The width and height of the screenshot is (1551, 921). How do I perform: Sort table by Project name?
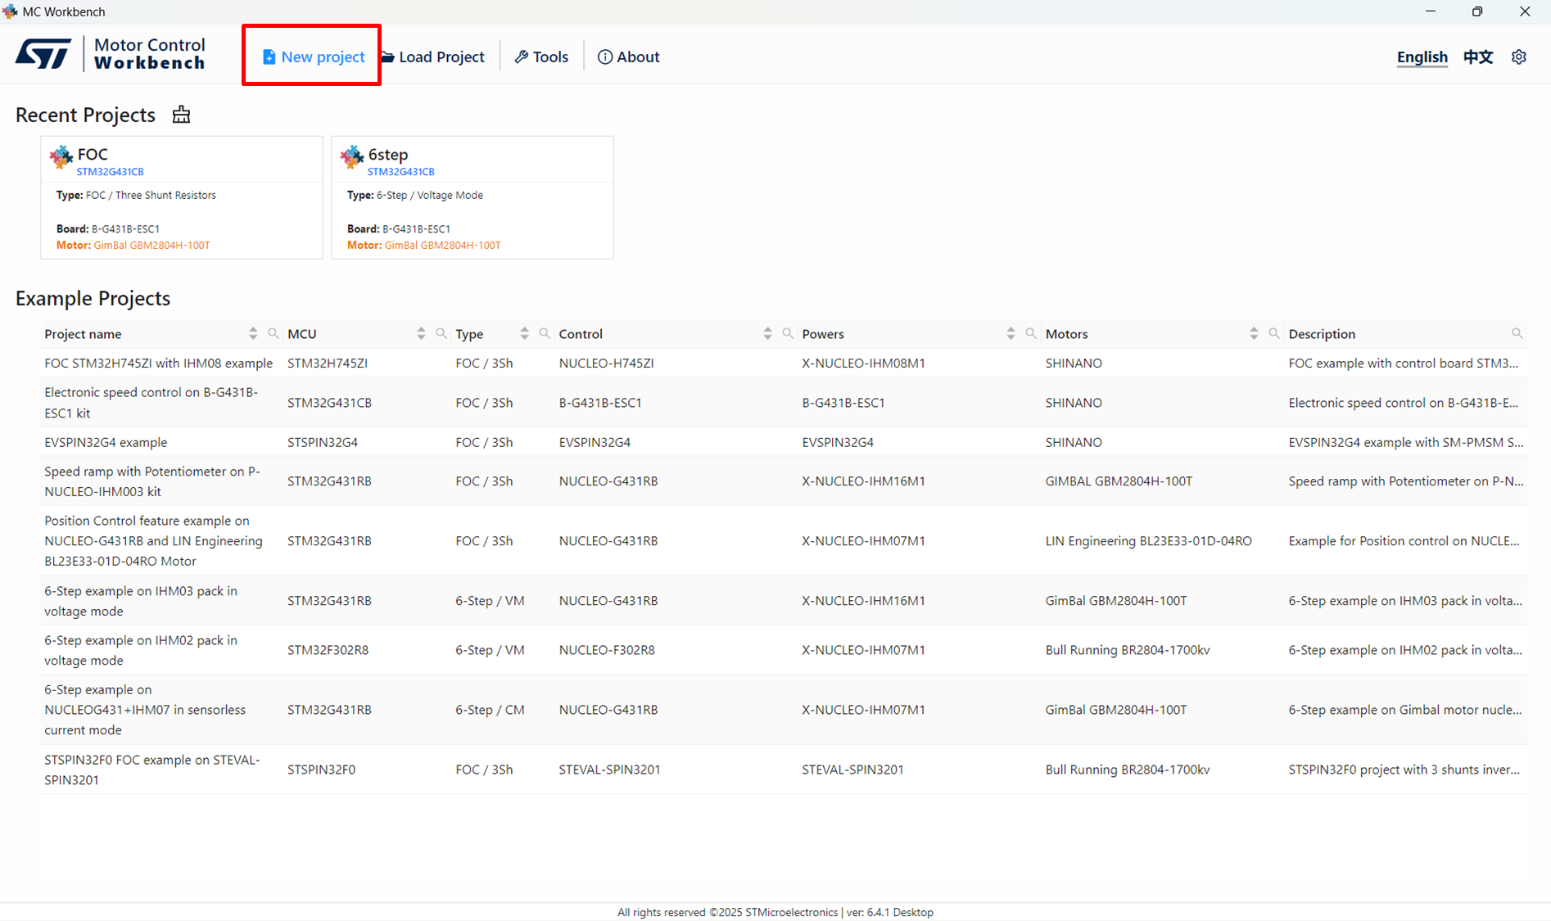pos(253,333)
